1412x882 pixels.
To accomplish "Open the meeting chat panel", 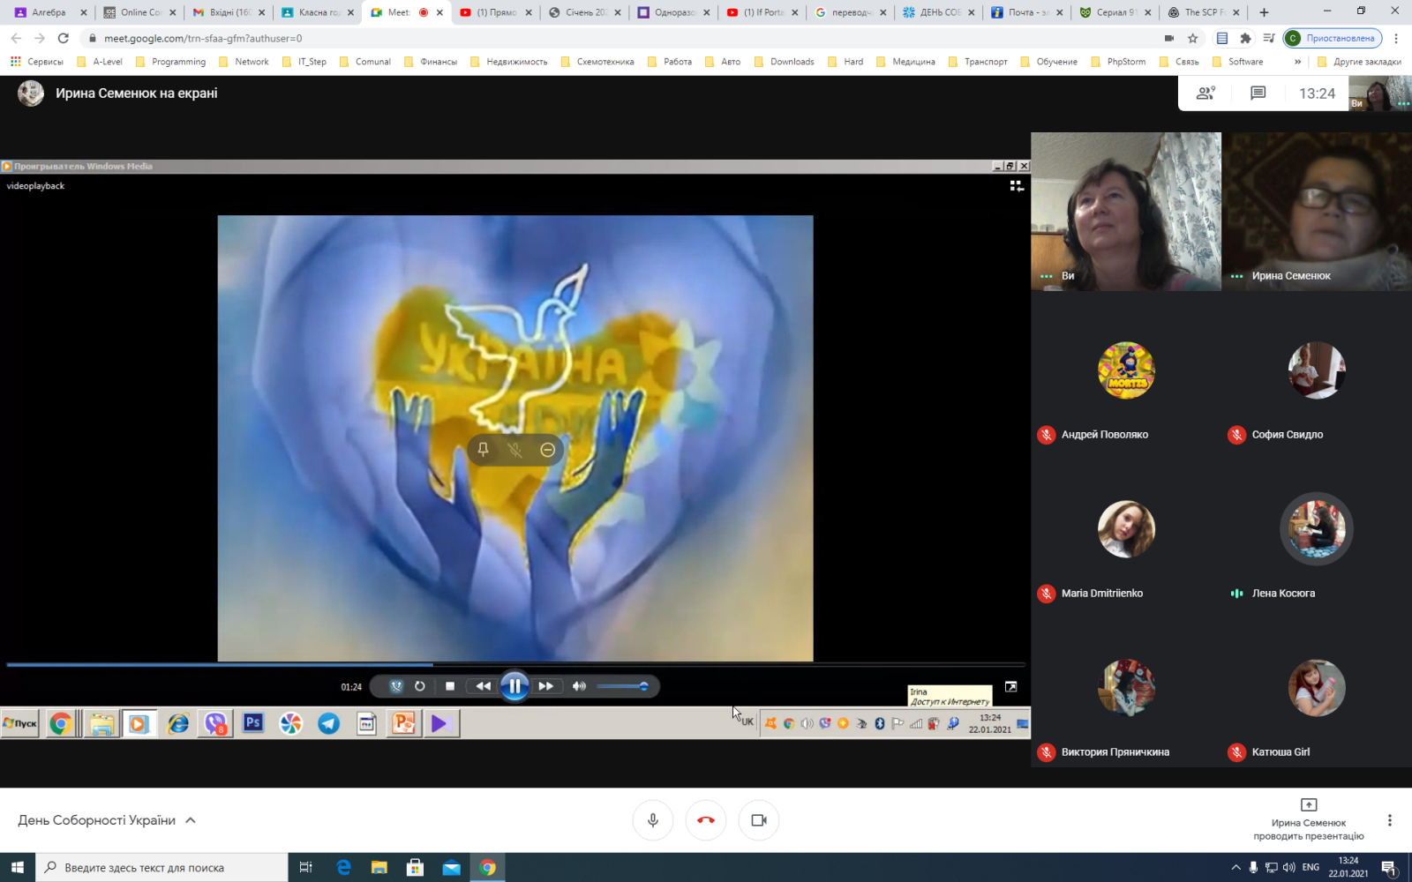I will (x=1258, y=93).
